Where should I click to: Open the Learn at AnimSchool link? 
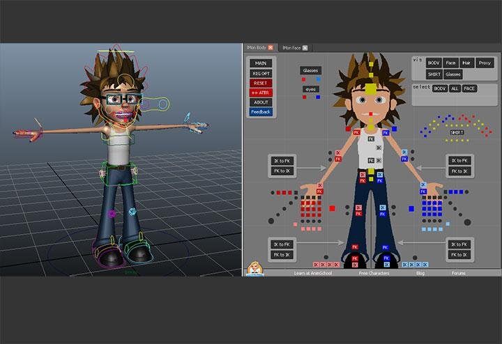click(x=313, y=274)
